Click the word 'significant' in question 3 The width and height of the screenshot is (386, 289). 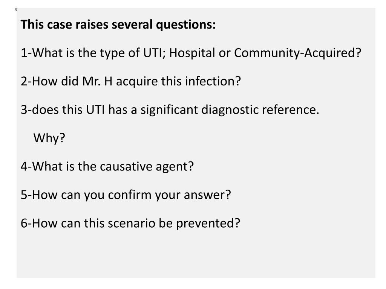[x=169, y=110]
